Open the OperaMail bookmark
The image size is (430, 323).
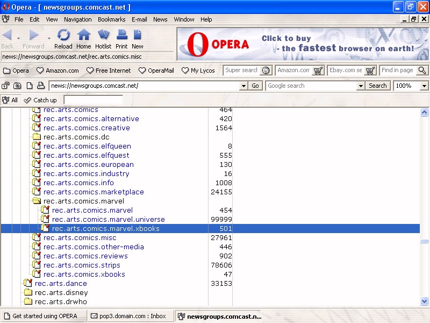pos(156,71)
